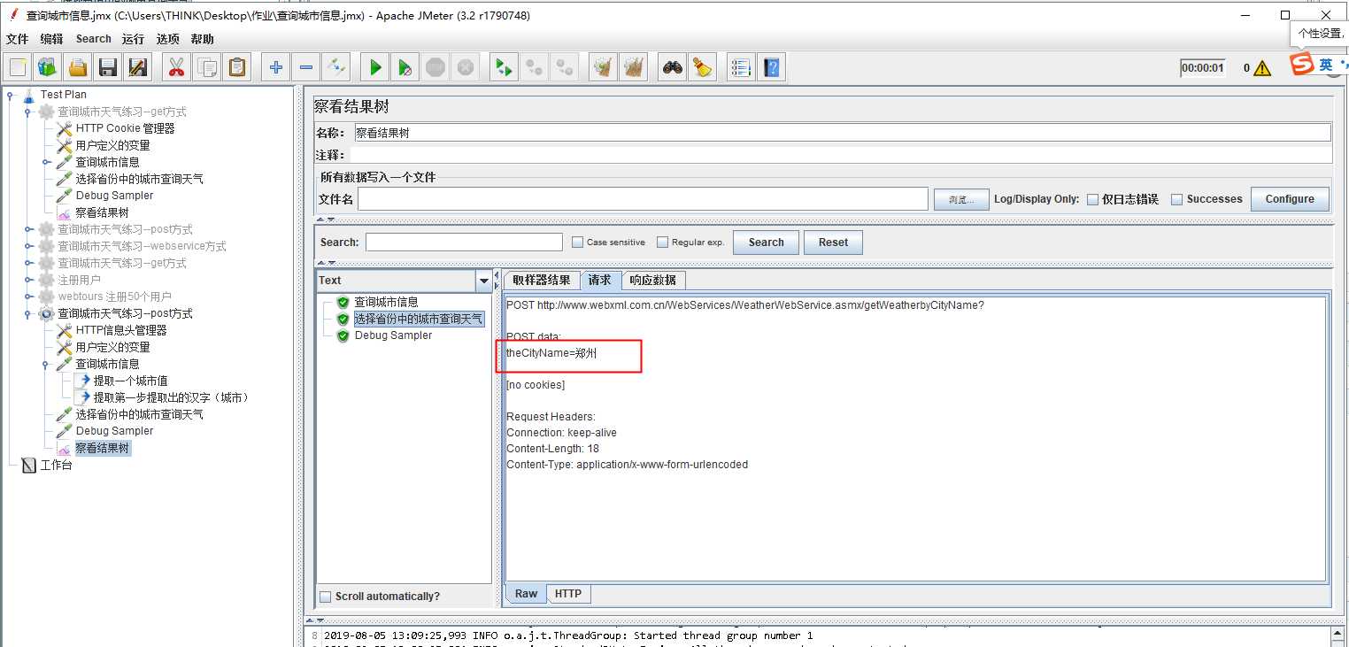The image size is (1349, 647).
Task: Open the 文件 menu
Action: coord(18,39)
